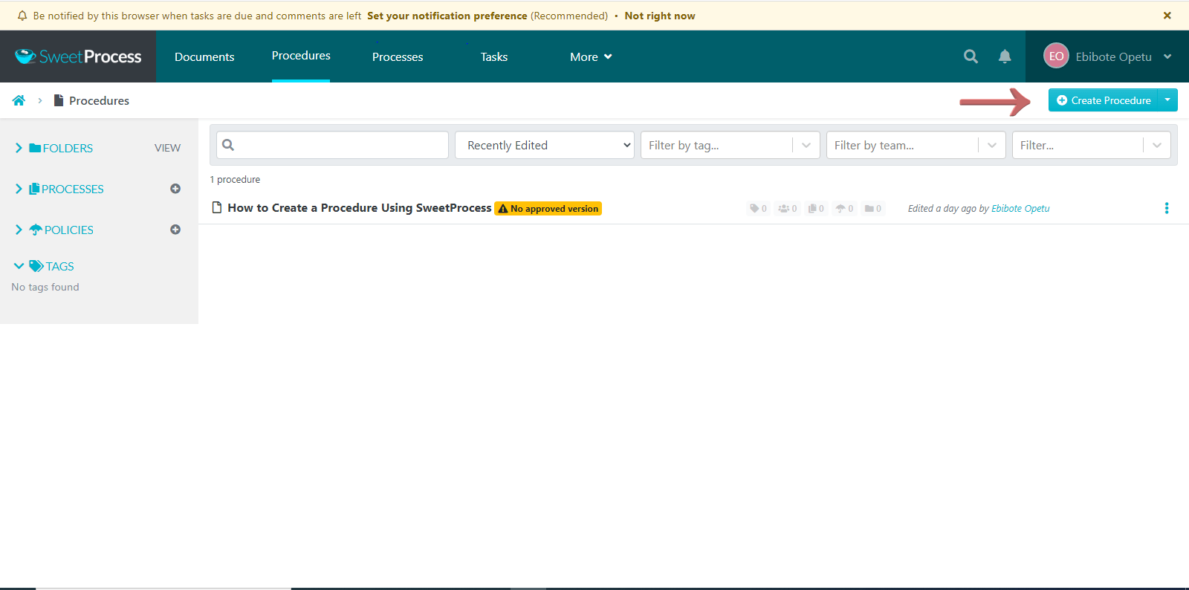Click the Not right now link
1189x590 pixels.
coord(660,16)
